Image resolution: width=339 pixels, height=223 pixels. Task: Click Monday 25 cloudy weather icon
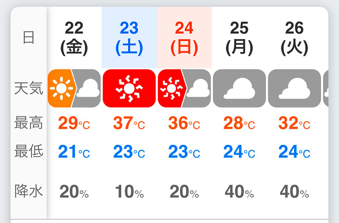(239, 88)
